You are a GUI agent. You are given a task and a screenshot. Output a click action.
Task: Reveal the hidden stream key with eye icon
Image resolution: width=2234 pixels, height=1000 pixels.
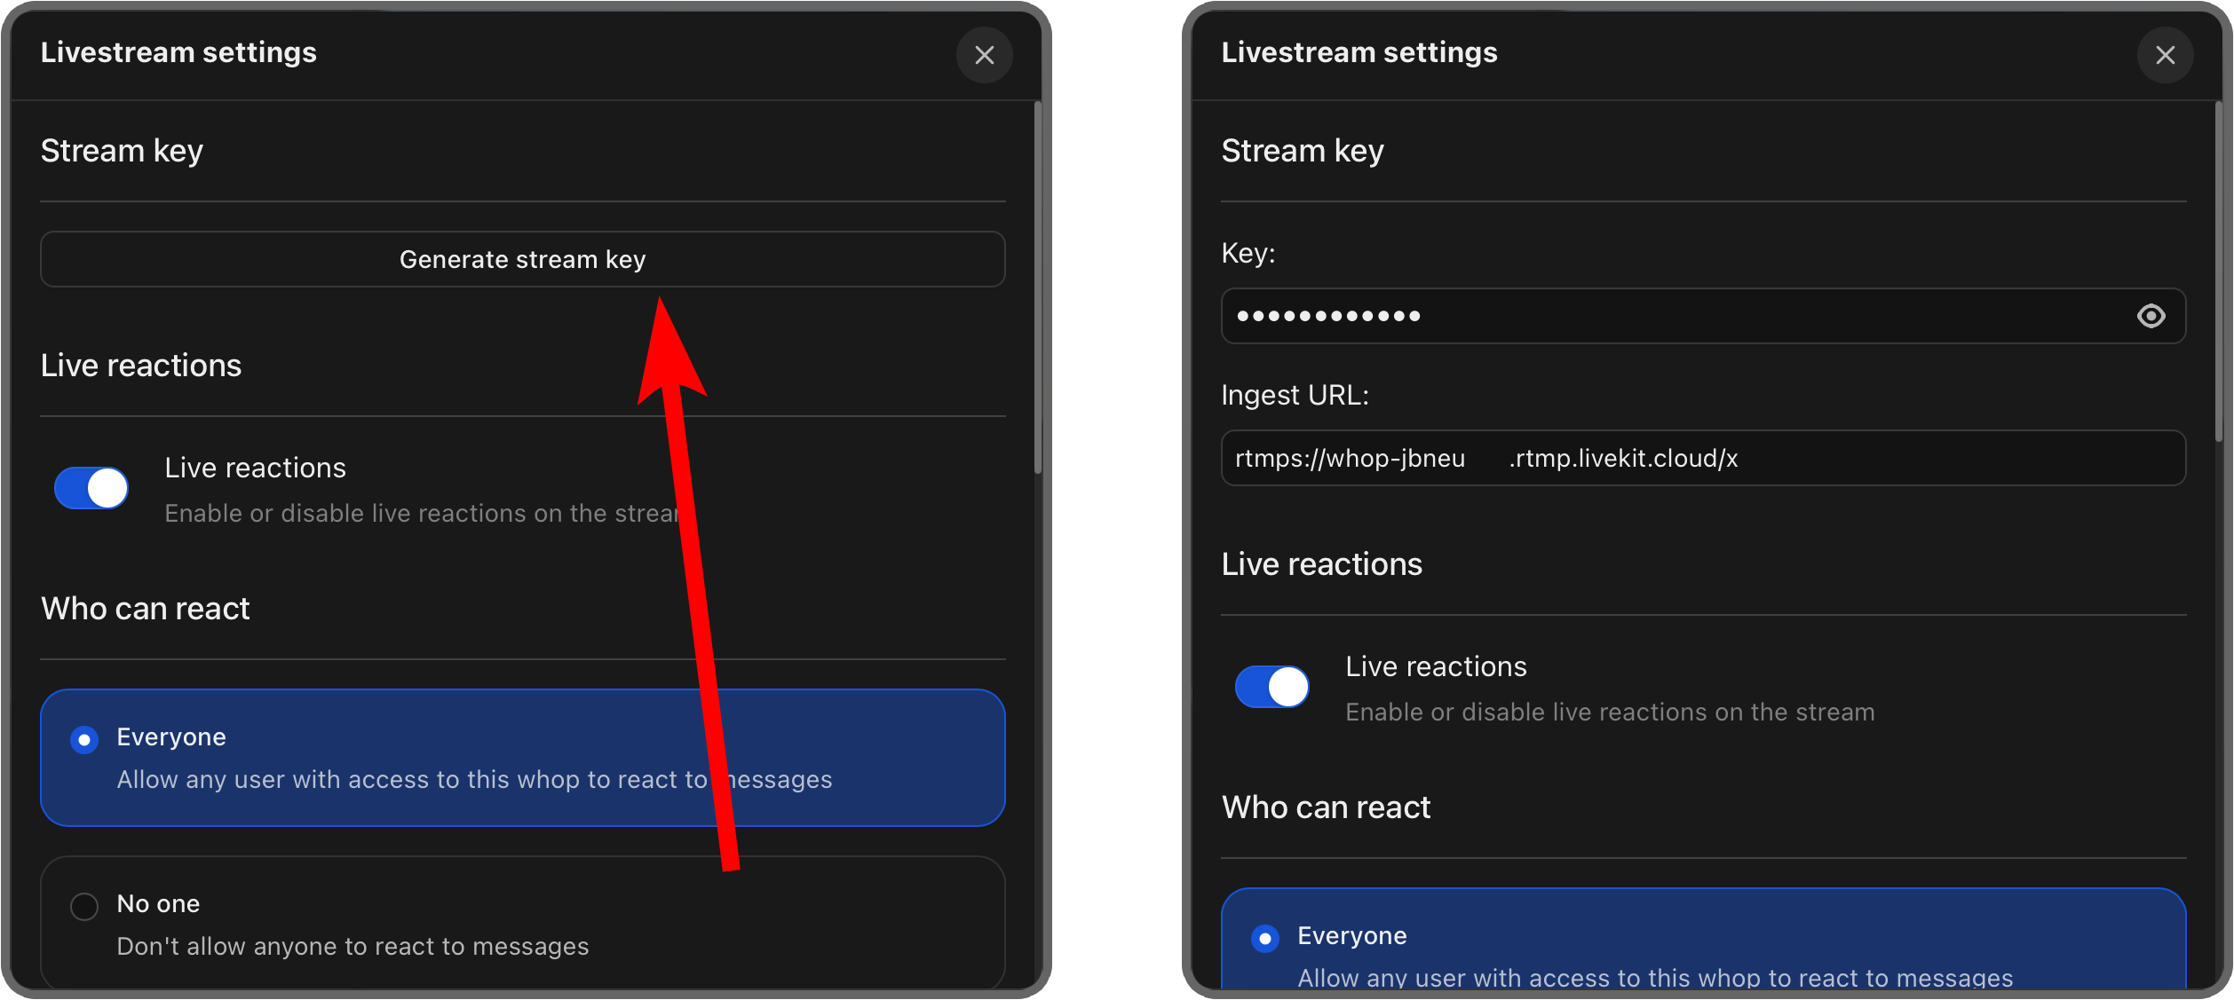[x=2151, y=316]
